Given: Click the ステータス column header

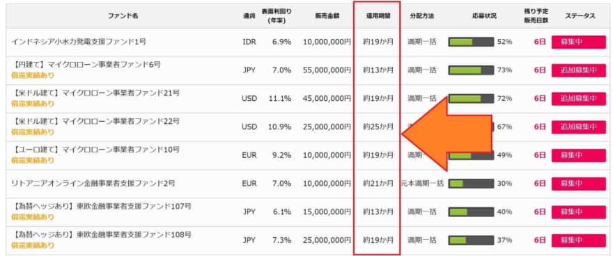Looking at the screenshot, I should [x=580, y=17].
